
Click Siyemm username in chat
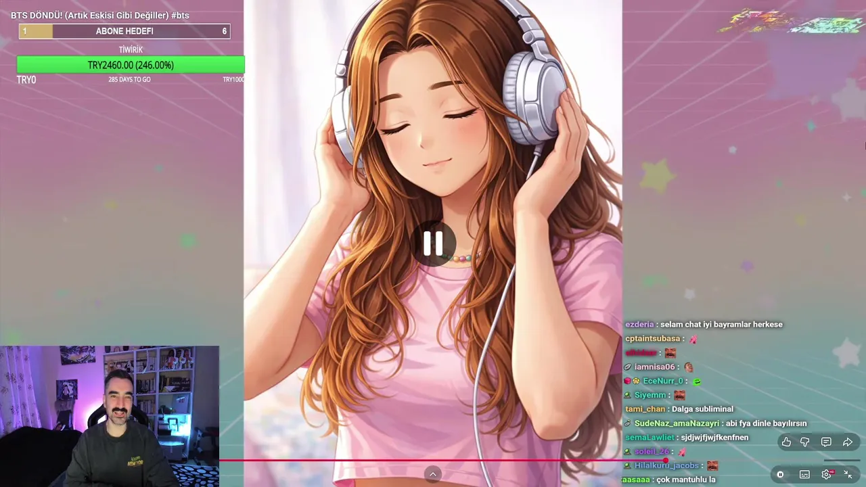pos(650,396)
